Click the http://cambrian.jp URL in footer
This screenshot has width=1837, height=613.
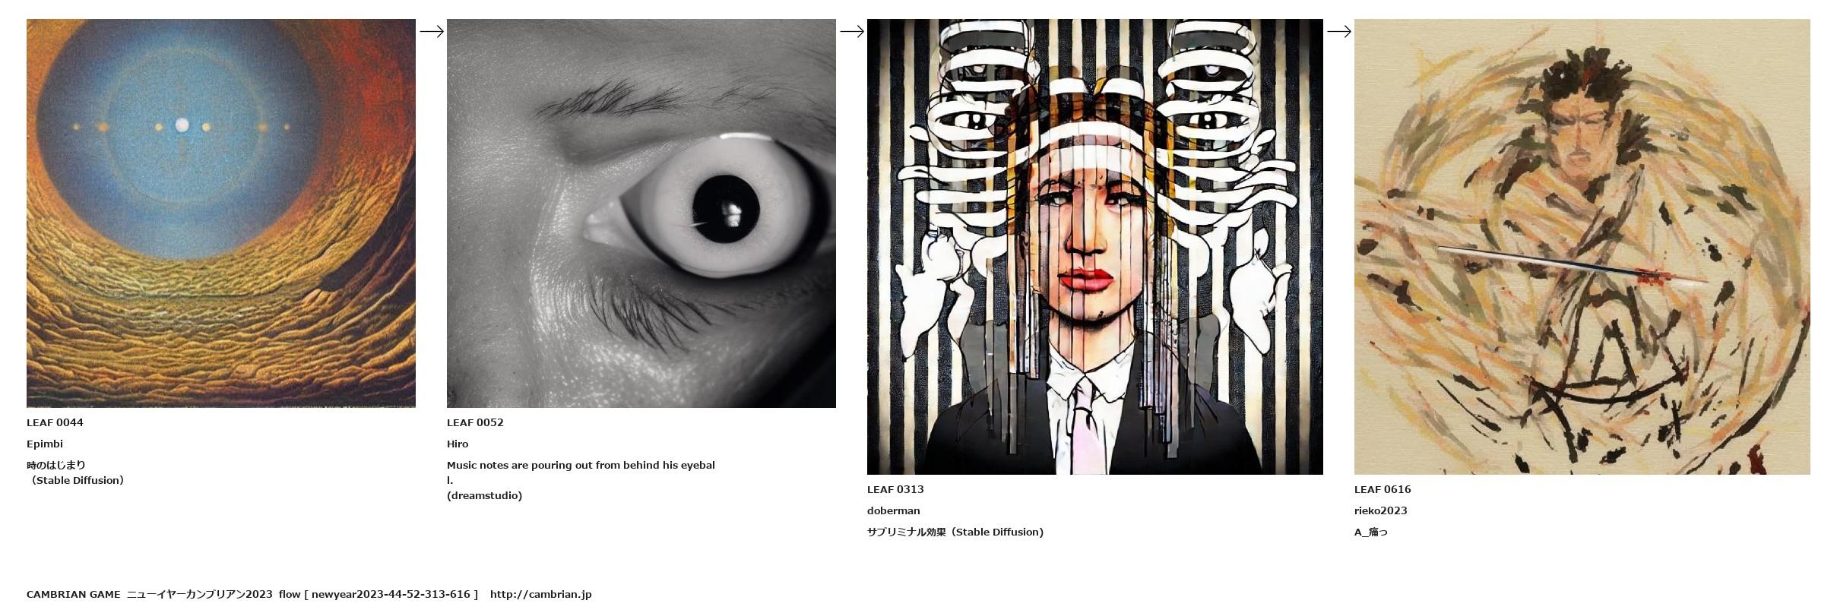click(540, 594)
